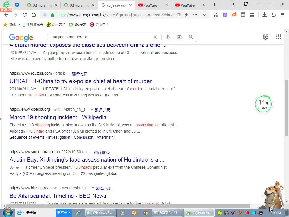Translate the BBC result page
This screenshot has height=217, width=289.
point(104,188)
